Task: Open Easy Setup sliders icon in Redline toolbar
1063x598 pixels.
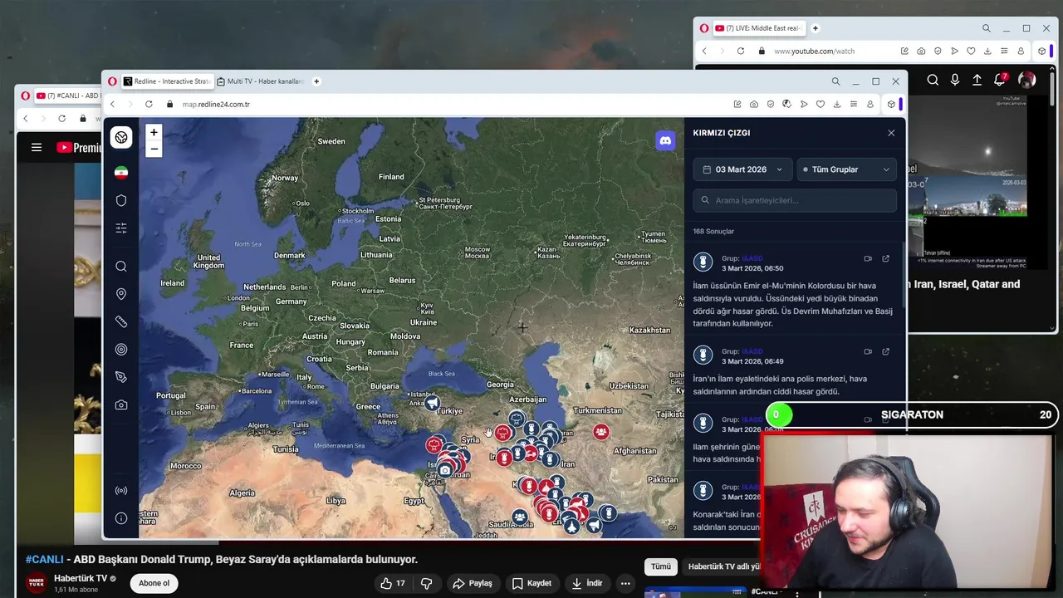Action: tap(854, 105)
